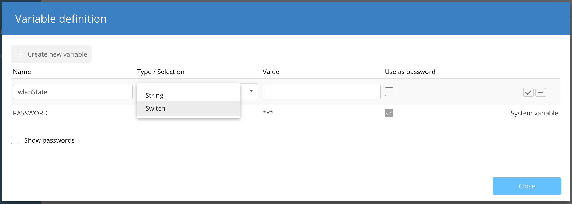Choose String from the type list
Viewport: 572px width, 204px height.
tap(154, 96)
